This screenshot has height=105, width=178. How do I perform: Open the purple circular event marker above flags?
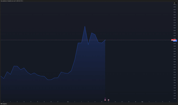pos(105,98)
